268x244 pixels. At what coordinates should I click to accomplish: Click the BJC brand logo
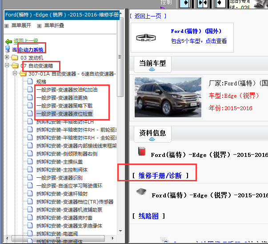tap(146, 38)
